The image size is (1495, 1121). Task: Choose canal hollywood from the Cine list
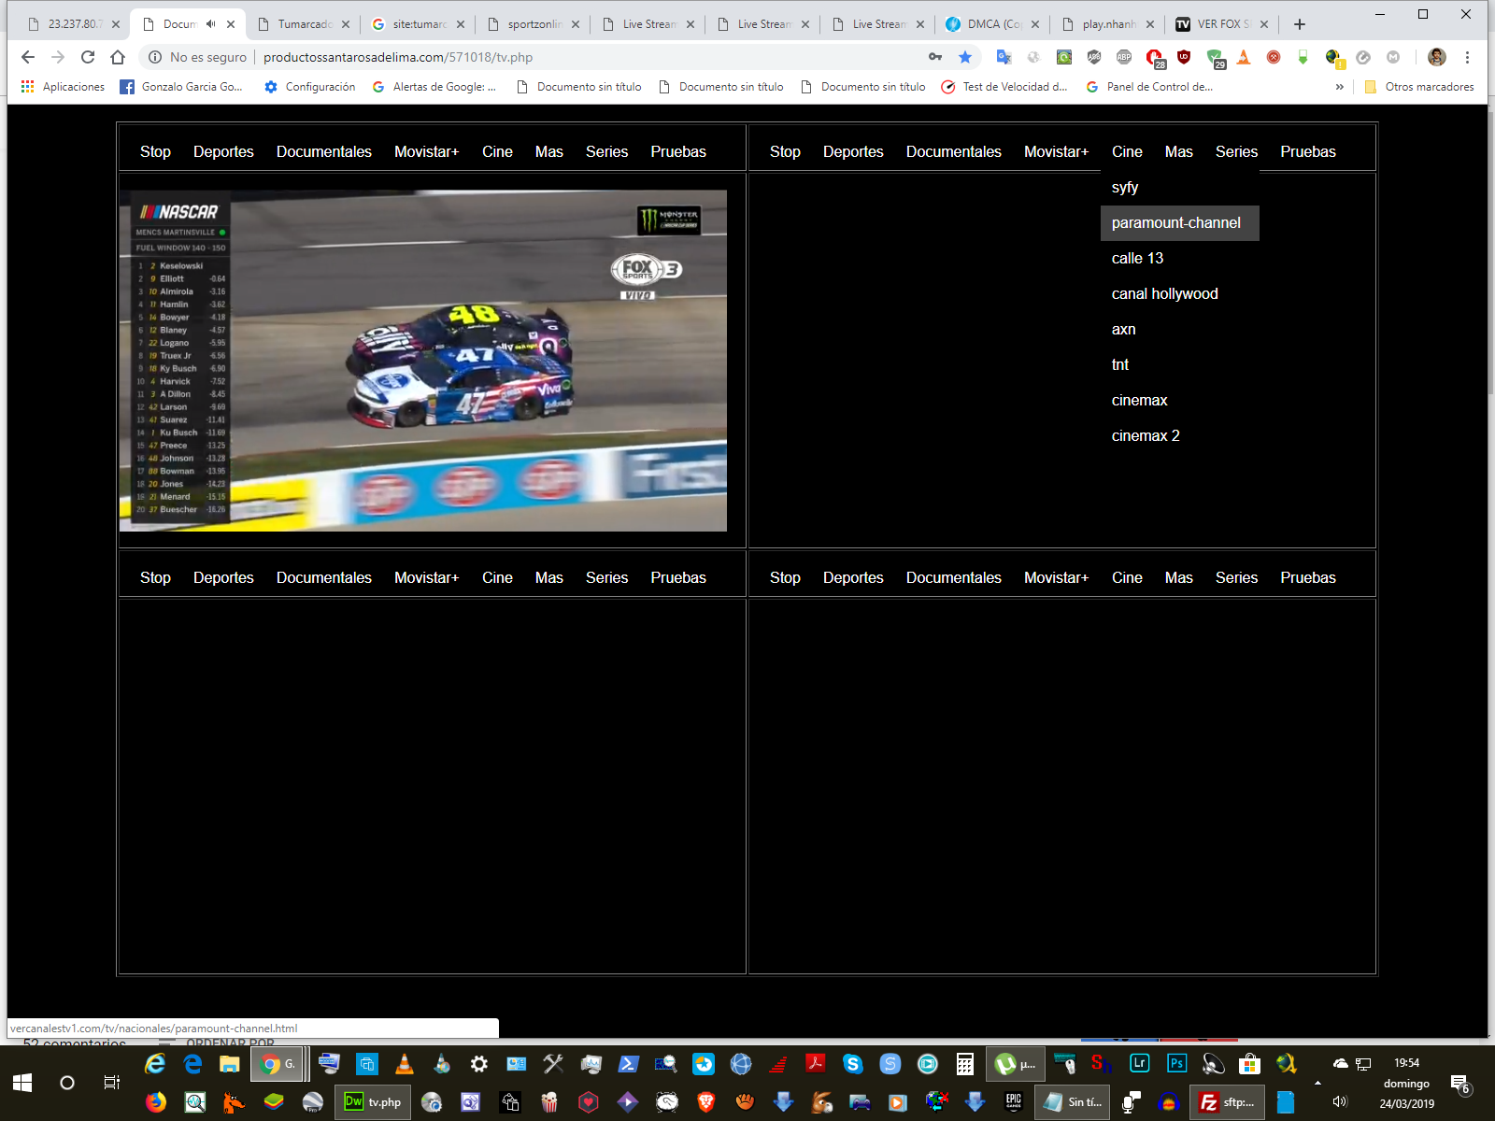pyautogui.click(x=1164, y=294)
